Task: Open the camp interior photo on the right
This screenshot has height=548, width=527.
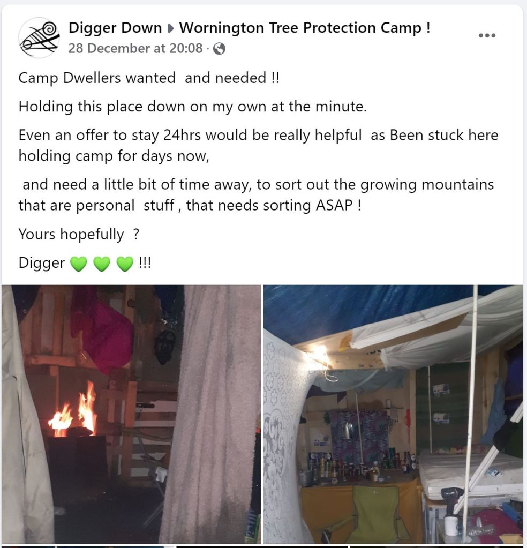Action: point(393,414)
